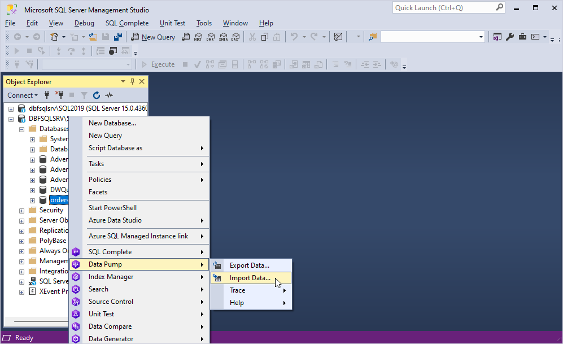Click the Import Data icon in submenu
Viewport: 563px width, 344px height.
tap(217, 277)
